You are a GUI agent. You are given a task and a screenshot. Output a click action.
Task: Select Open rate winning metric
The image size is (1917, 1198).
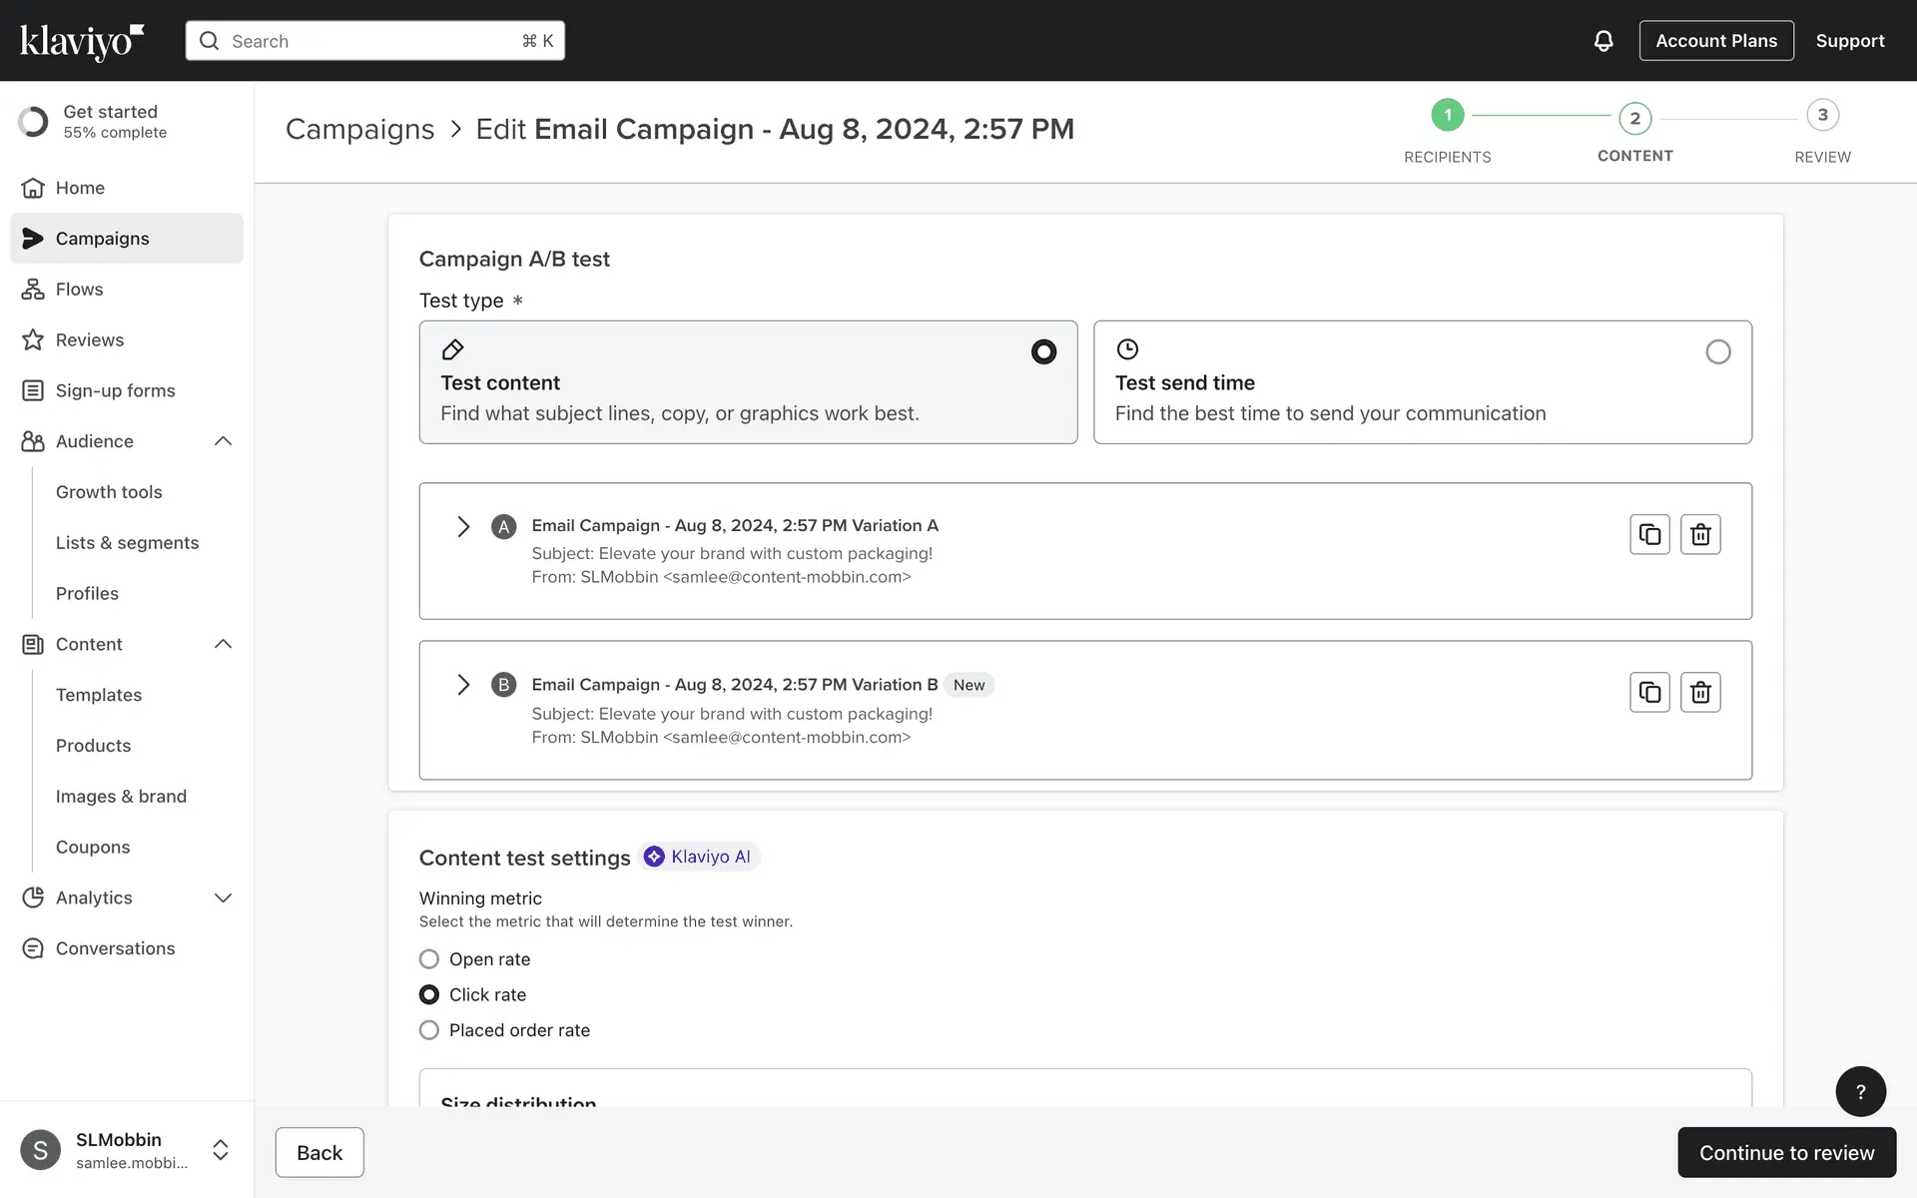429,959
